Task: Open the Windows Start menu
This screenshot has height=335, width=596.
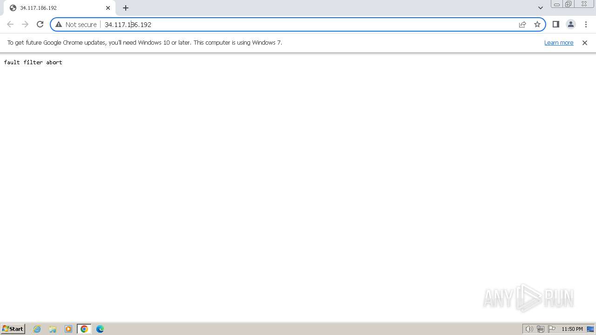Action: 13,329
